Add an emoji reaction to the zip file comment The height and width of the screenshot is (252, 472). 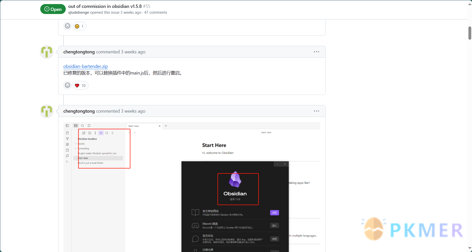(68, 85)
